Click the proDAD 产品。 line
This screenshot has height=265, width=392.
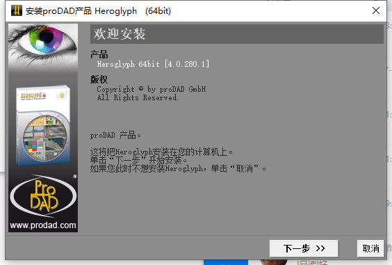pos(115,136)
